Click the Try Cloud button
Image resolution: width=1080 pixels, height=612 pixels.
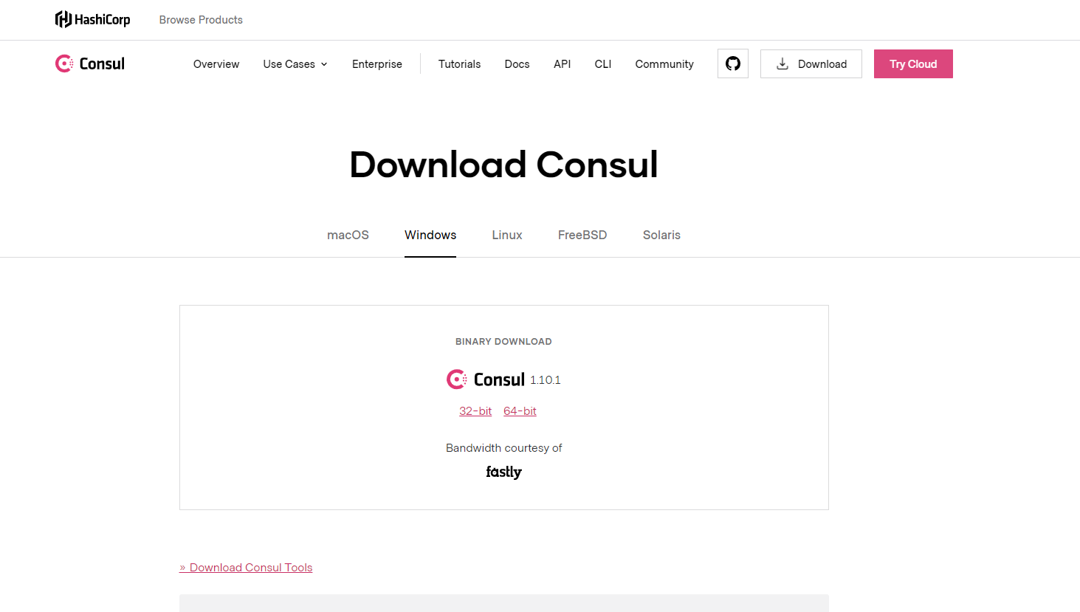click(x=913, y=63)
